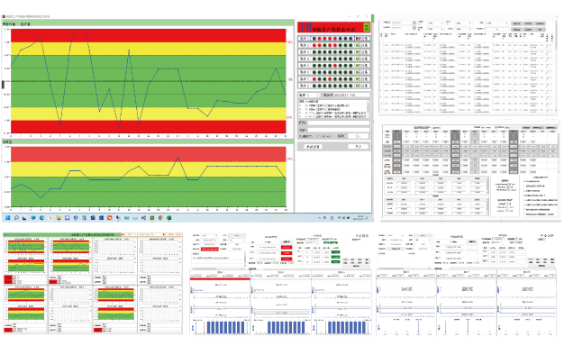564x346 pixels.
Task: Tick seventh rule checkbox in parameter window
Action: click(524, 209)
